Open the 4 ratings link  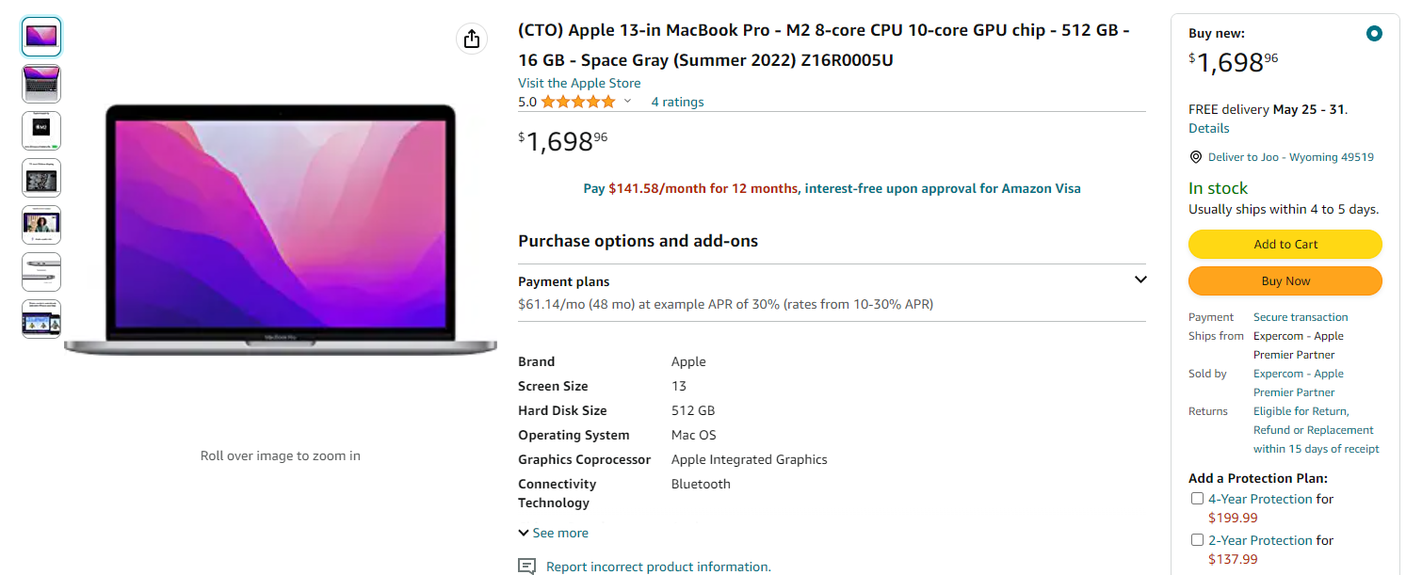[x=677, y=102]
